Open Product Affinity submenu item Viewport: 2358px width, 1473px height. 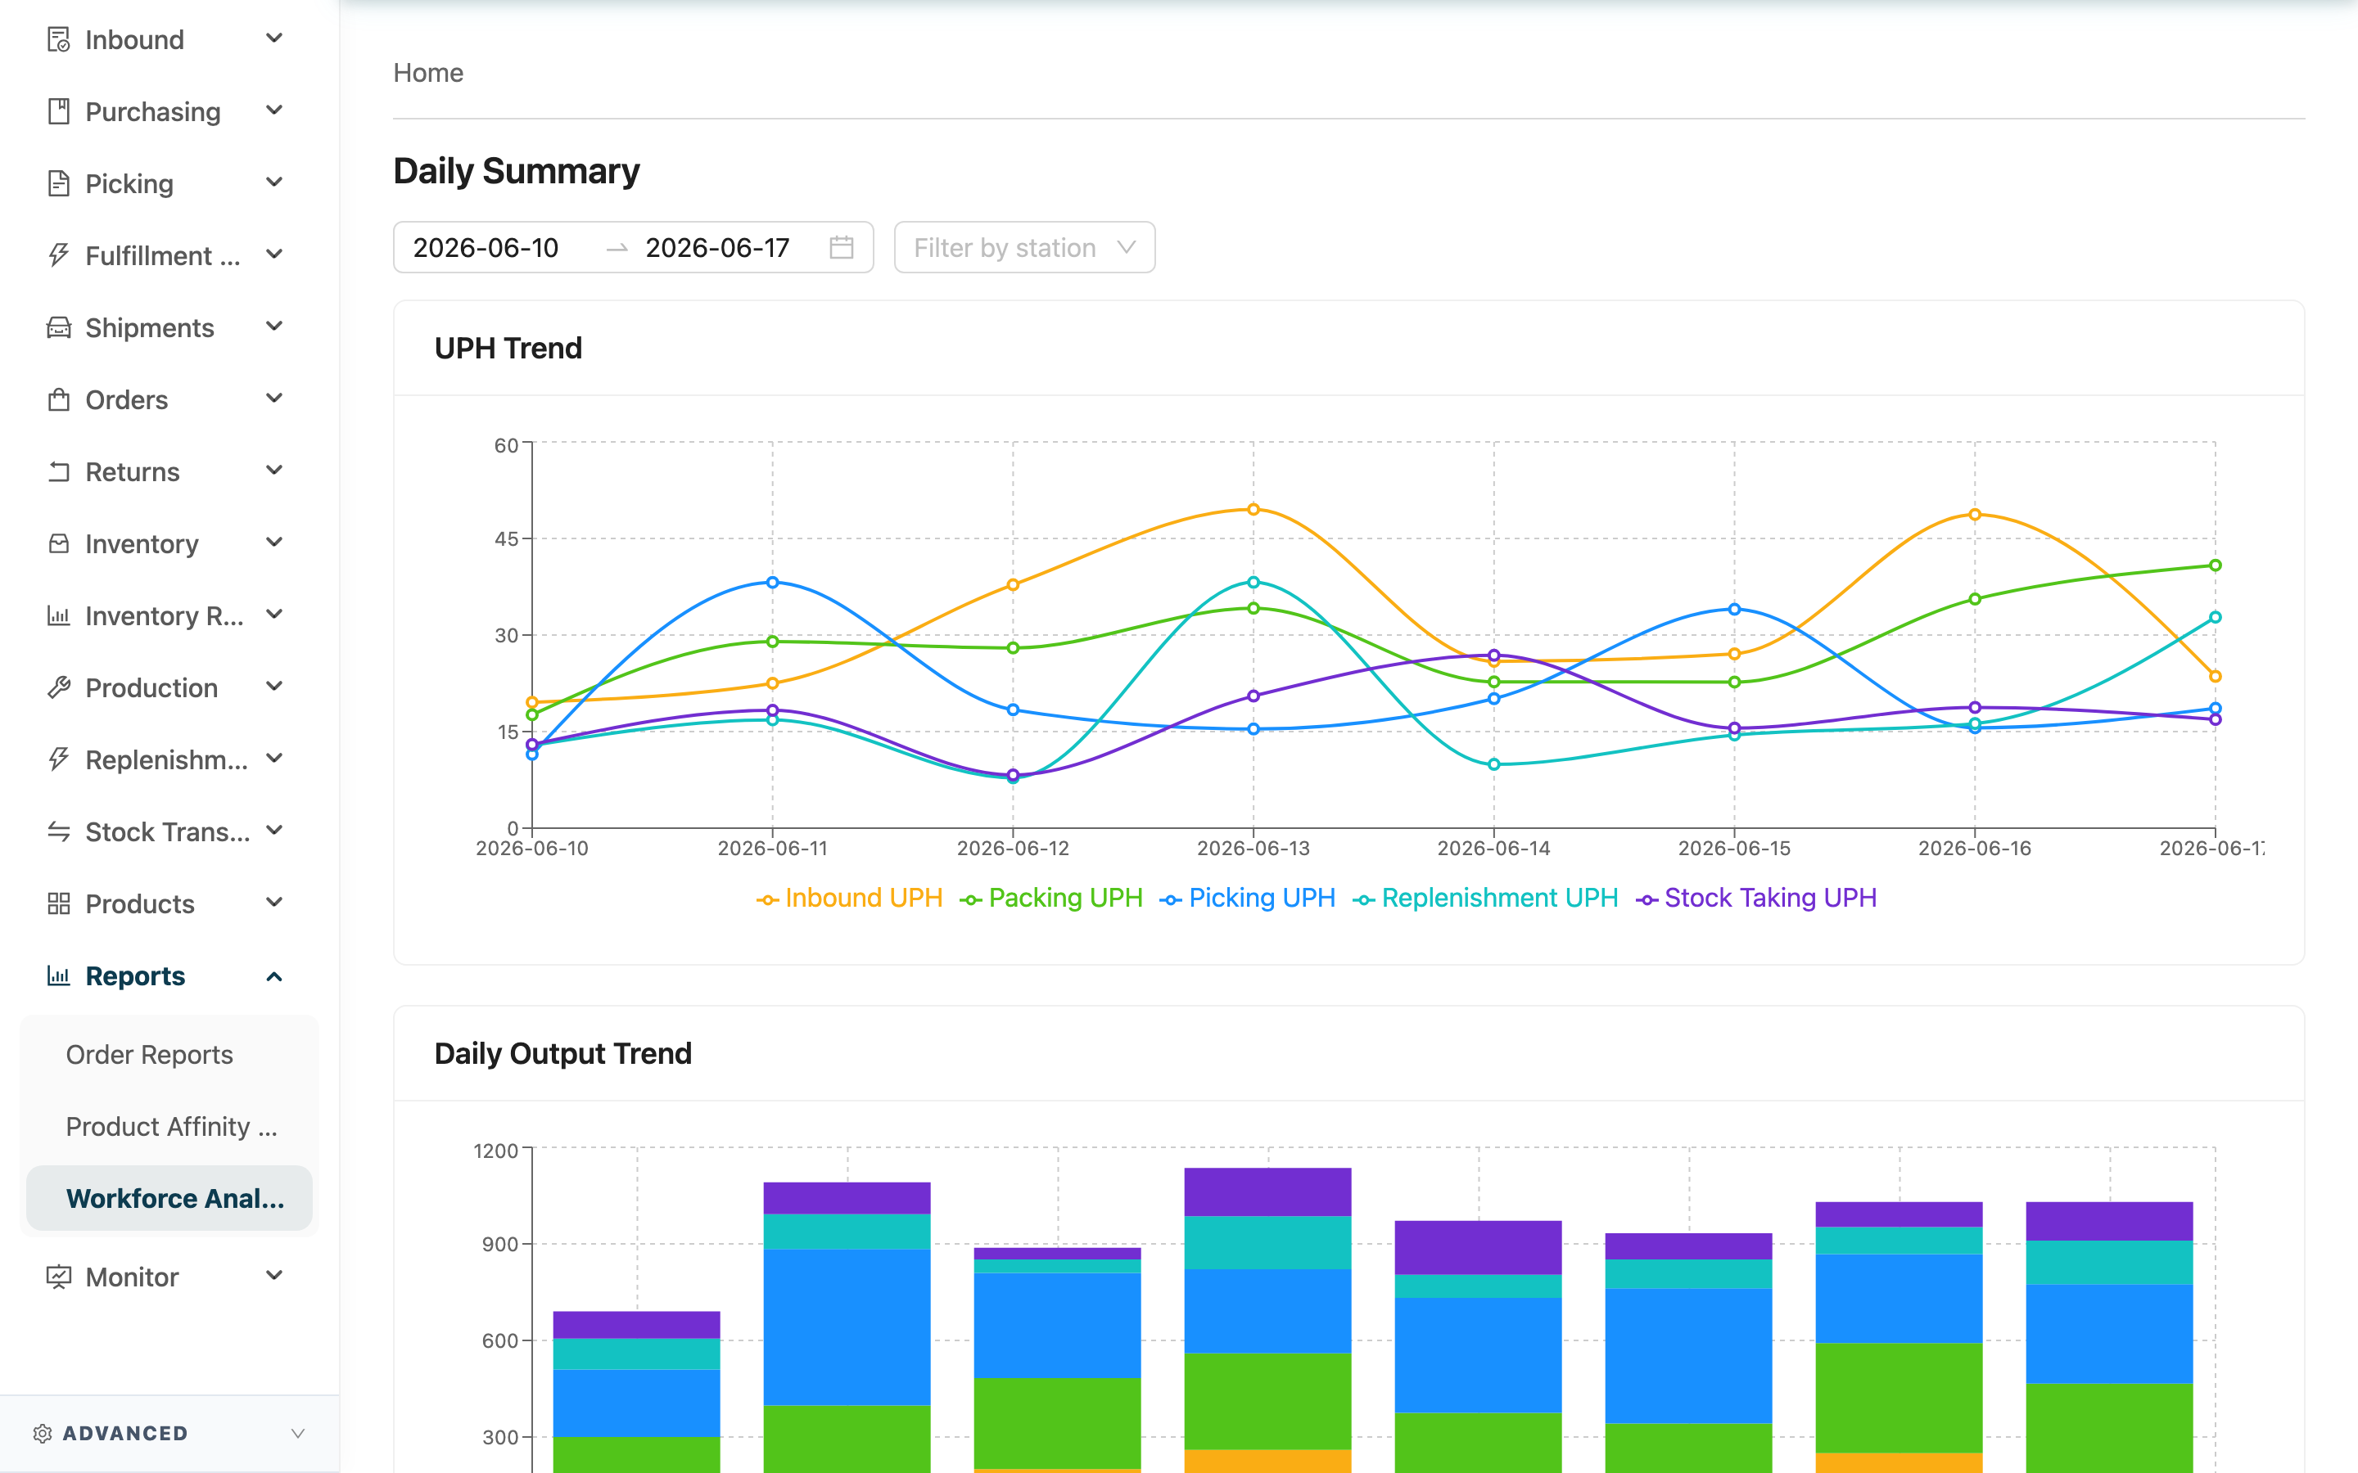tap(171, 1127)
